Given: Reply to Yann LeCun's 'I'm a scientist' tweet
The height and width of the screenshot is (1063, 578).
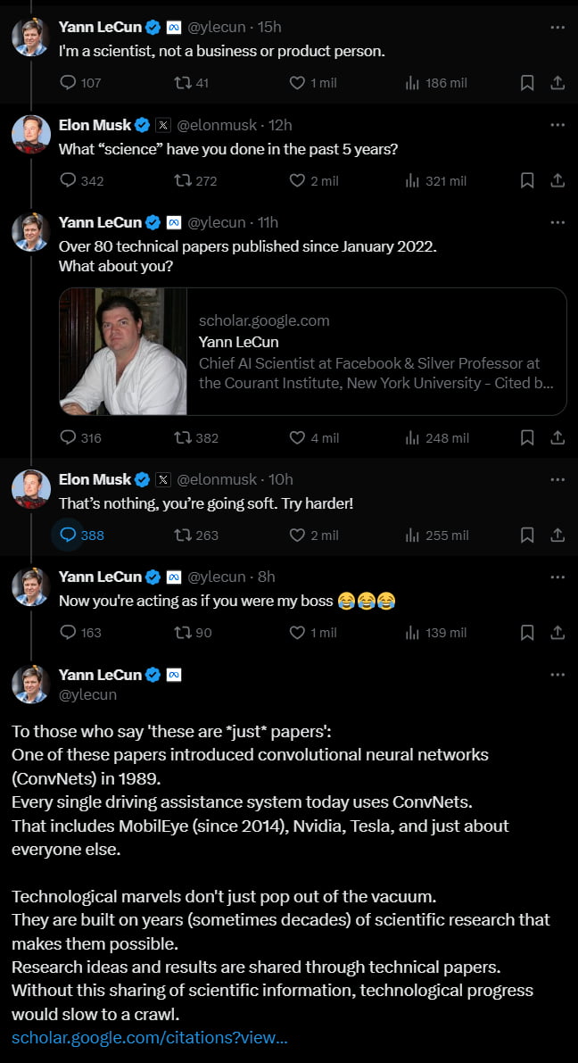Looking at the screenshot, I should point(68,82).
